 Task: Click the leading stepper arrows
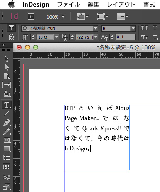click(x=72, y=37)
